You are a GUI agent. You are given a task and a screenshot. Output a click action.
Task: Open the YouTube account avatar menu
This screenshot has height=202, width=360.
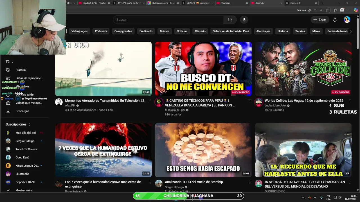point(347,20)
